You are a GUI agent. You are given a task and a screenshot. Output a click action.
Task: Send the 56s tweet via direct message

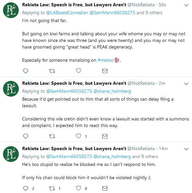pos(105,71)
